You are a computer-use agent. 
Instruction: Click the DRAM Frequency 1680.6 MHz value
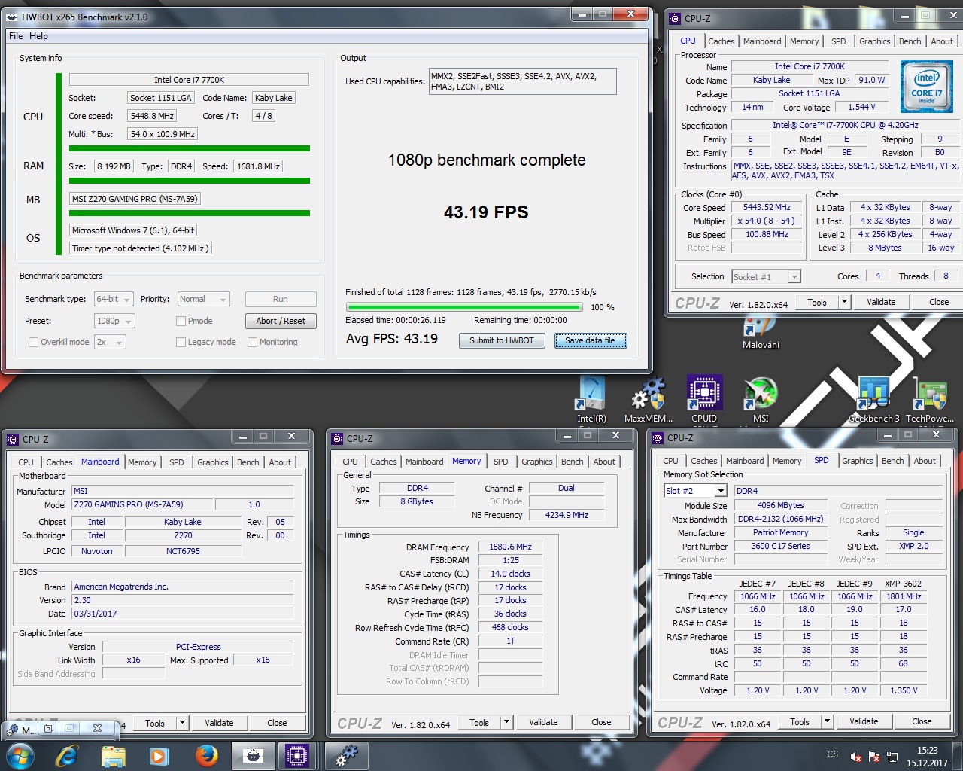coord(510,547)
